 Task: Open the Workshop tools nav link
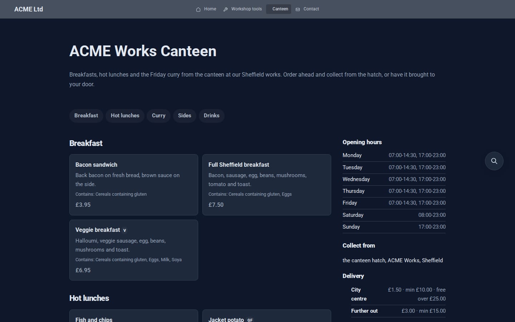242,9
